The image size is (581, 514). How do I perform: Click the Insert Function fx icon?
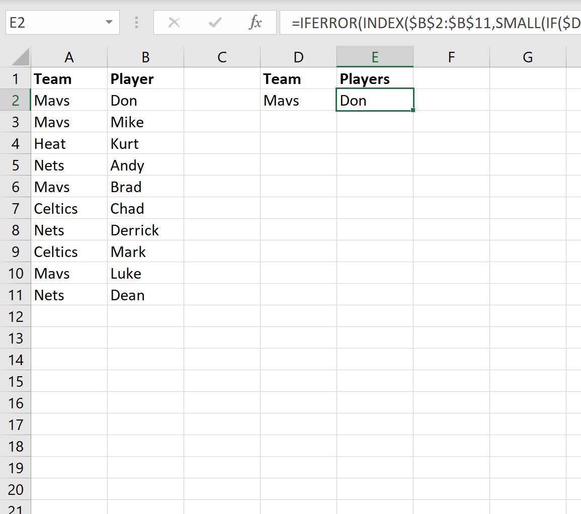coord(256,22)
